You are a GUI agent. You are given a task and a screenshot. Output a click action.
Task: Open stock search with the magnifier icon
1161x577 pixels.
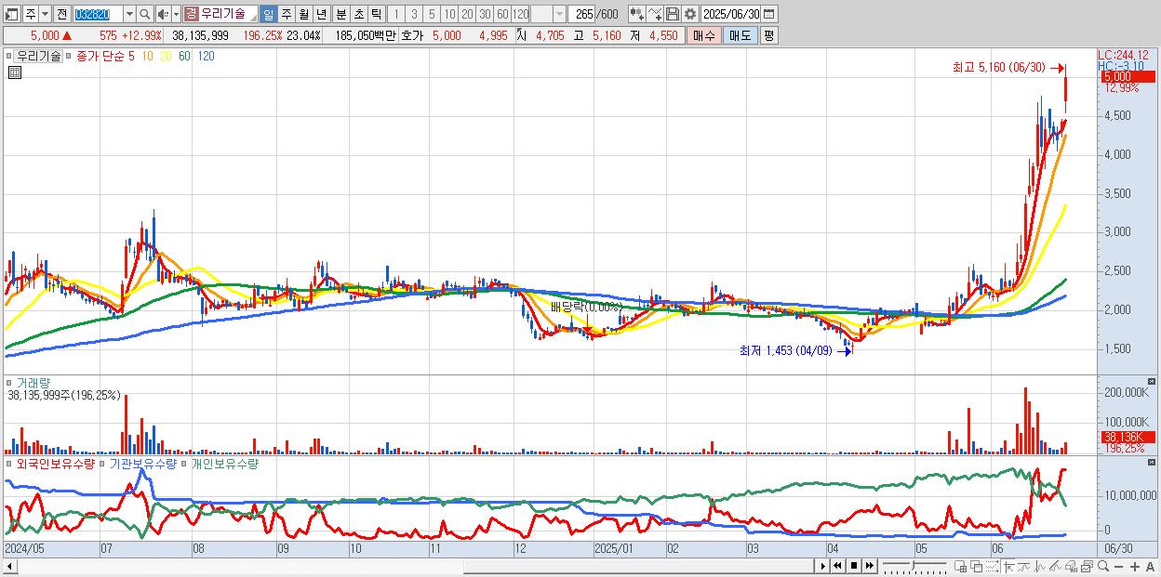point(145,14)
